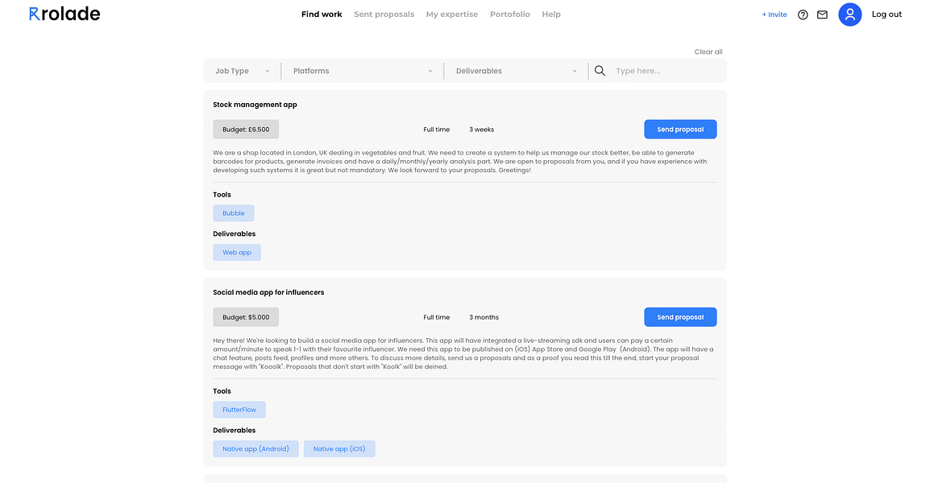Open the Stock management app title
Viewport: 930px width, 483px height.
(255, 105)
